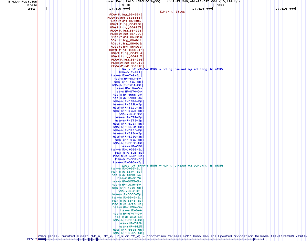
Task: Click the hsa-miR-373-3p label
Action: [128, 120]
